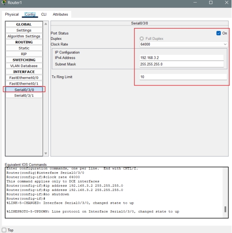Close the Router1 window
232x233 pixels.
coord(227,2)
